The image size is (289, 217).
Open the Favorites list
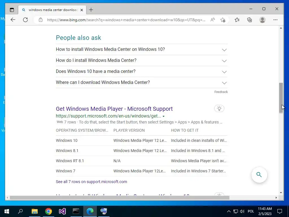(x=237, y=20)
